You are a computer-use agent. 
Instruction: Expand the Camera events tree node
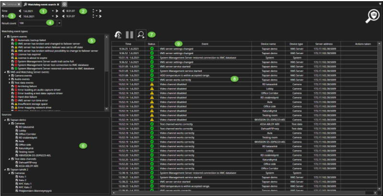pyautogui.click(x=9, y=76)
